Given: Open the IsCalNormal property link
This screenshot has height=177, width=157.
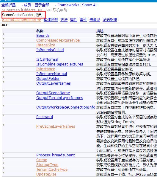Looking at the screenshot, I should click(x=47, y=59).
